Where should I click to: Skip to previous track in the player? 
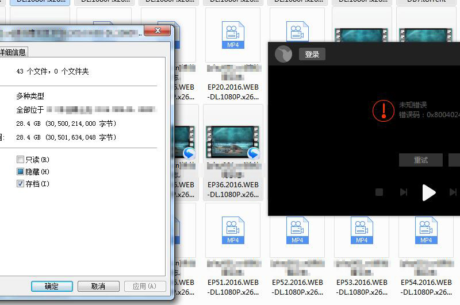[404, 192]
